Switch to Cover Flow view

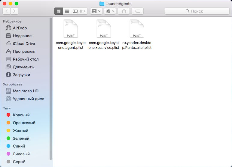pyautogui.click(x=83, y=11)
